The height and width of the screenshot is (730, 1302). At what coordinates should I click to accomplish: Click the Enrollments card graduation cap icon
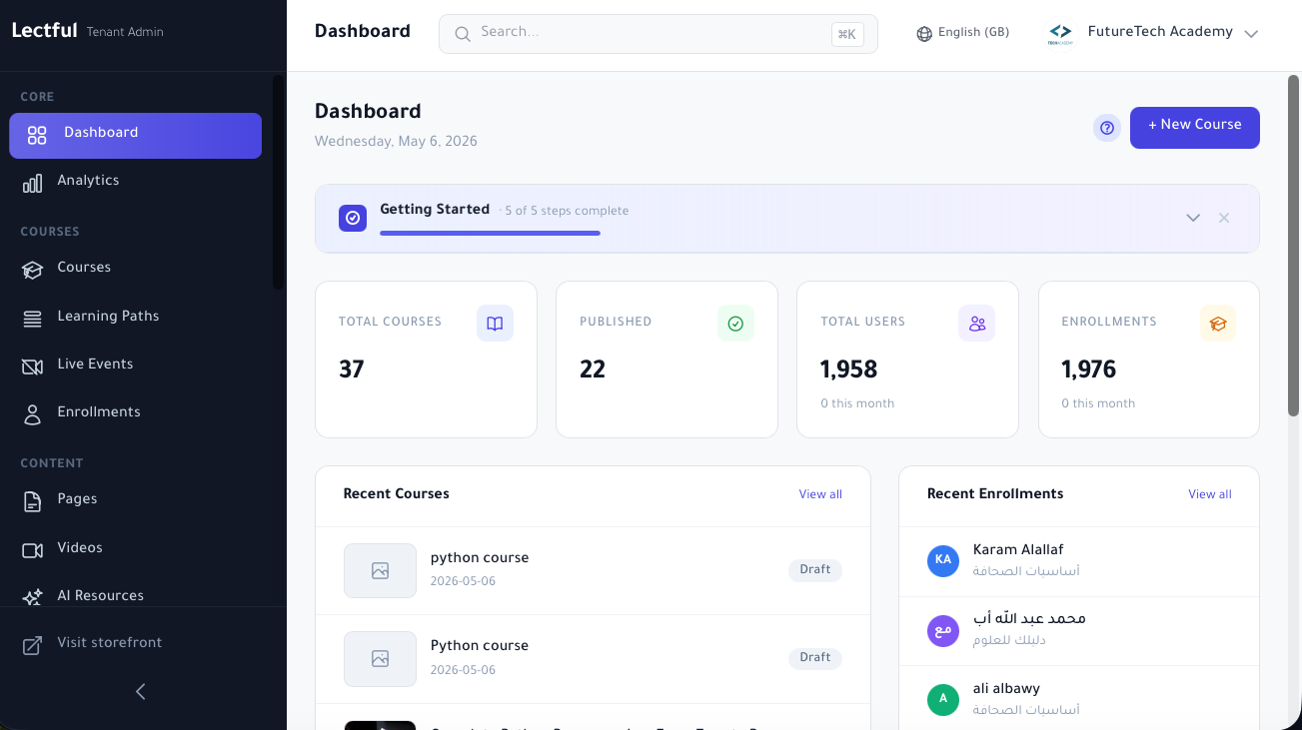[1218, 324]
